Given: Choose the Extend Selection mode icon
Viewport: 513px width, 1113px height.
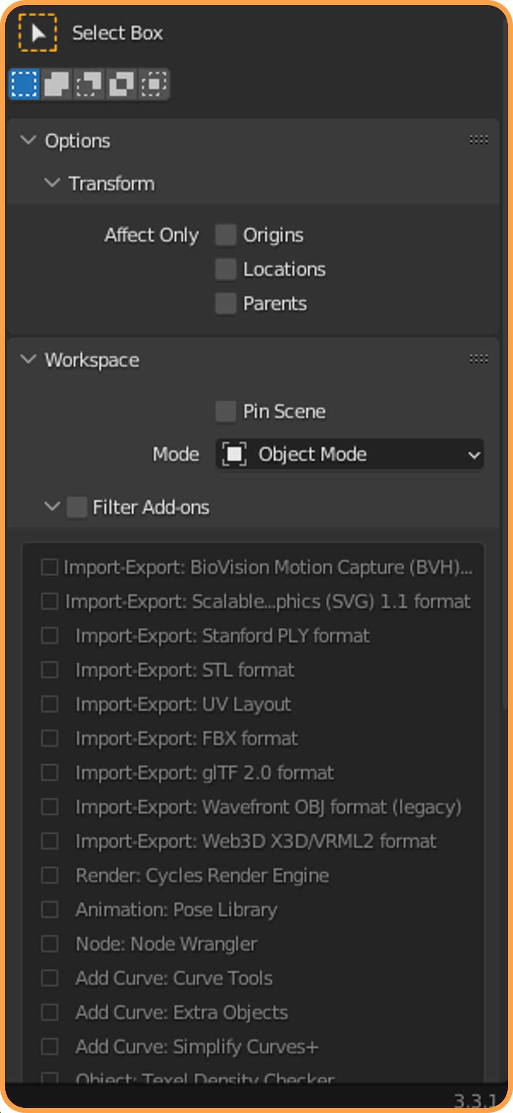Looking at the screenshot, I should point(56,84).
